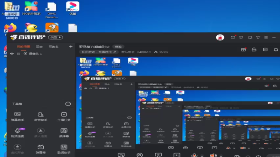280x157 pixels.
Task: Open the orange shark icon on the desktop
Action: 52,28
